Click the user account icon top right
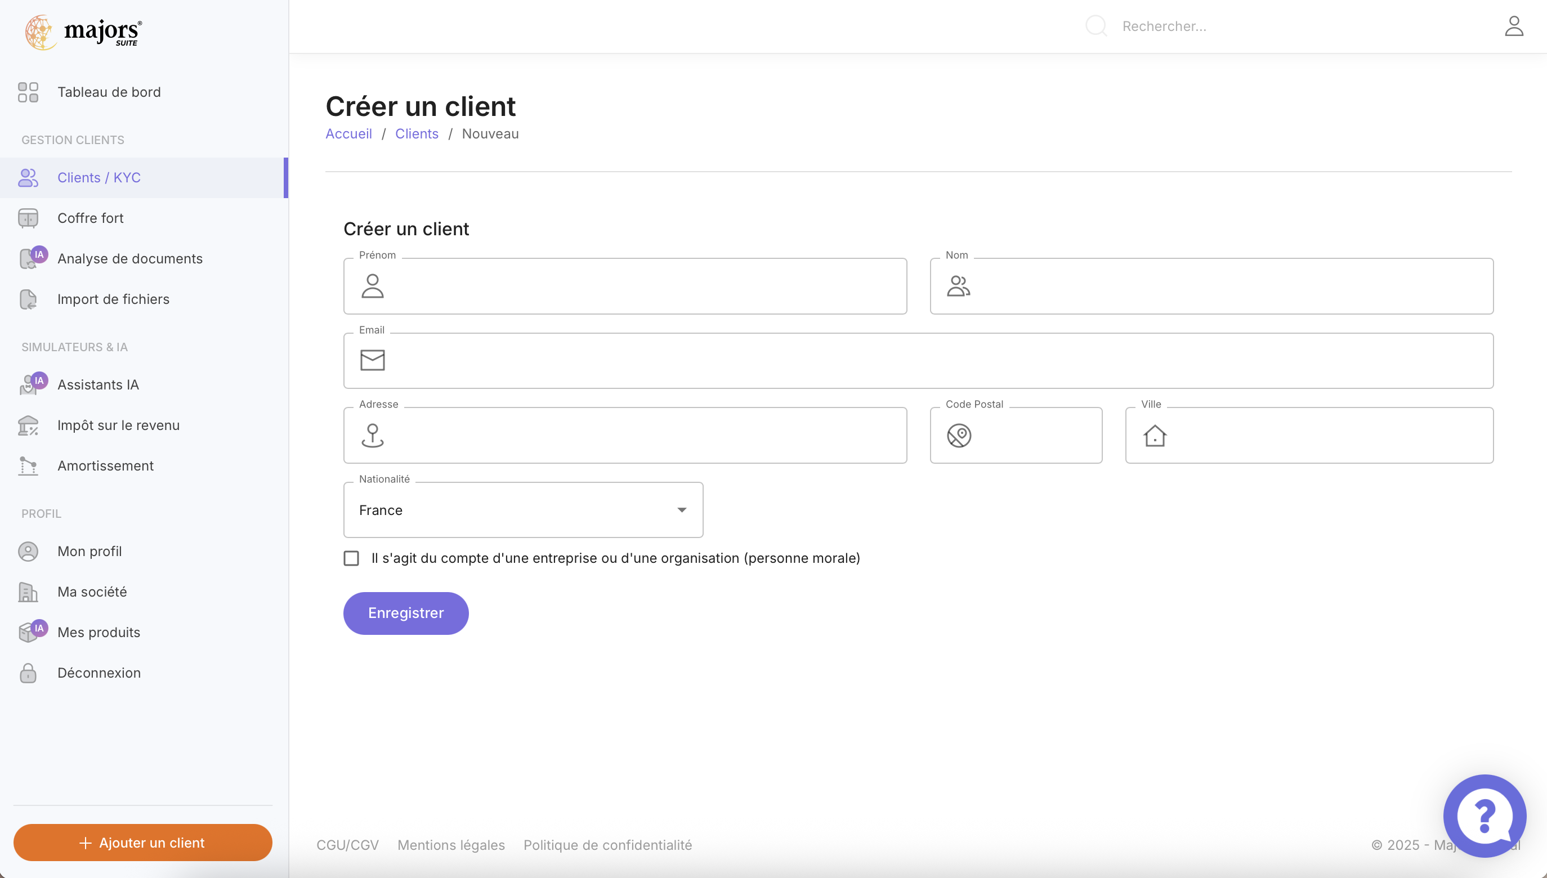 pos(1513,26)
